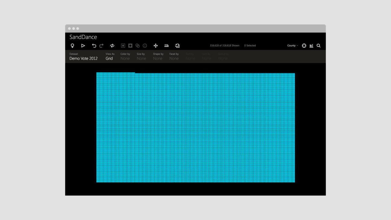The height and width of the screenshot is (220, 391).
Task: Open the chart summary icon
Action: point(311,45)
